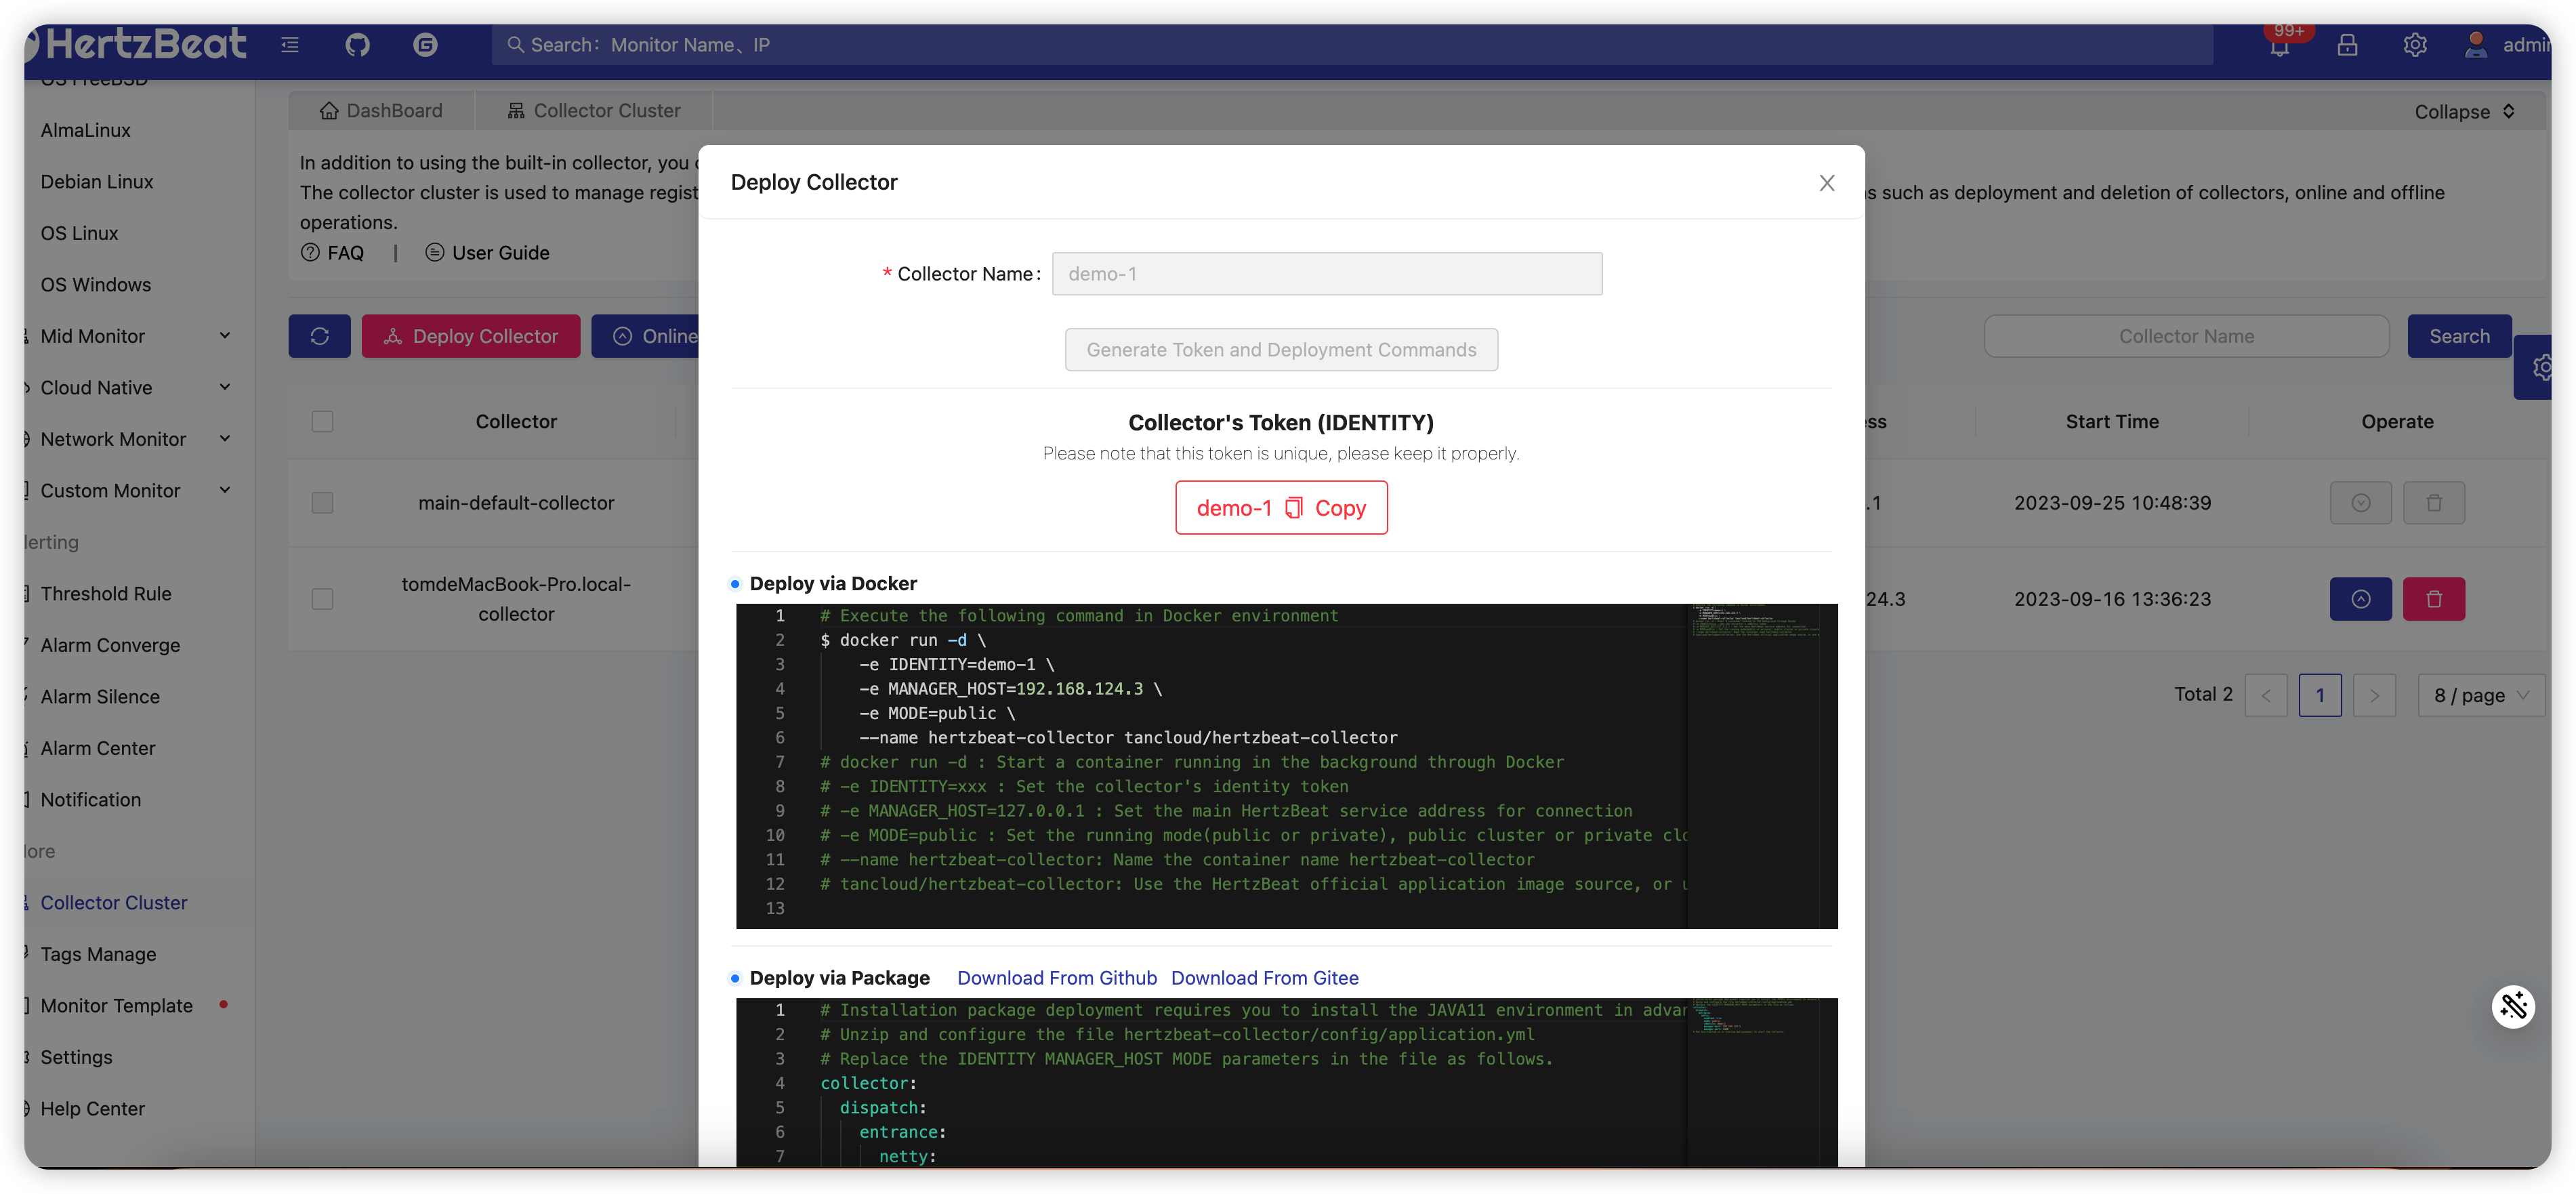Toggle the select-all header checkbox
The width and height of the screenshot is (2576, 1194).
(322, 422)
